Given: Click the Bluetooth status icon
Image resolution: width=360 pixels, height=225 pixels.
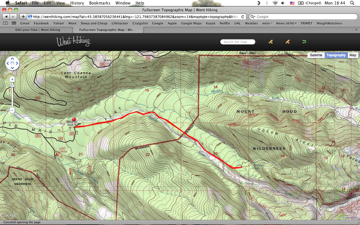Looking at the screenshot, I should click(267, 3).
